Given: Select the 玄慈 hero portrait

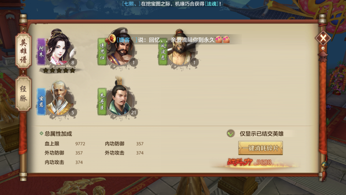Looking at the screenshot, I should point(59,98).
